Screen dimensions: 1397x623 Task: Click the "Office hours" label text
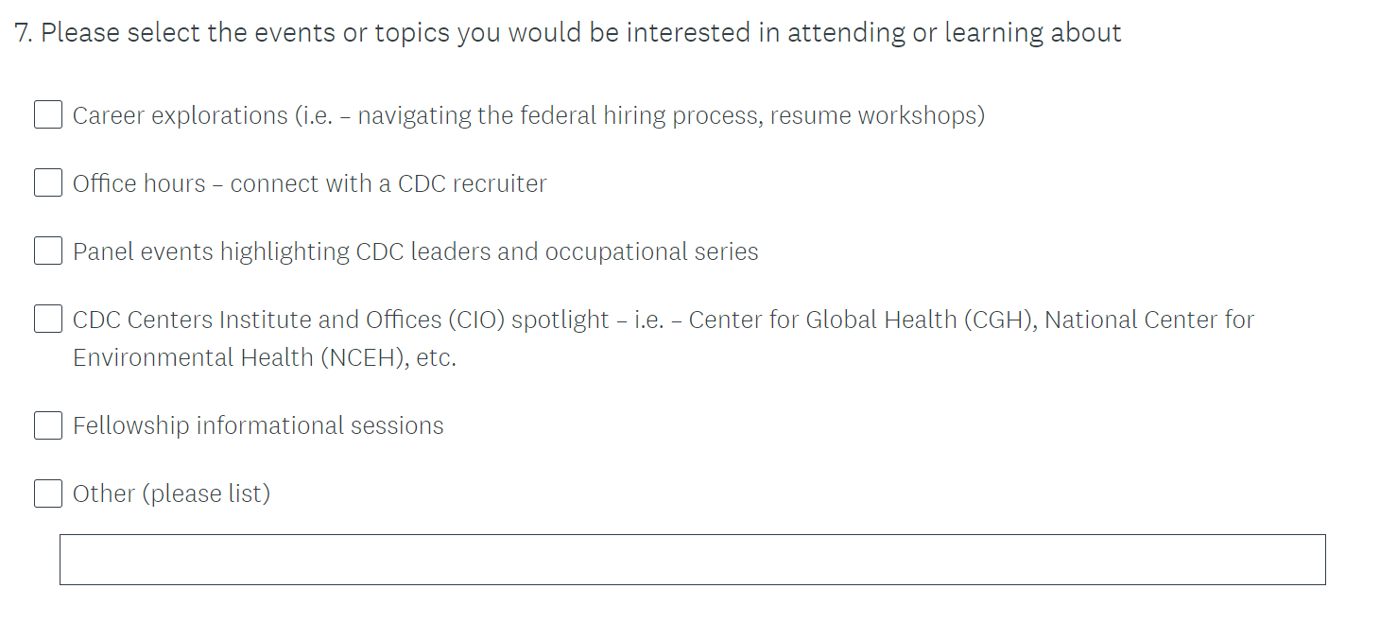click(139, 183)
